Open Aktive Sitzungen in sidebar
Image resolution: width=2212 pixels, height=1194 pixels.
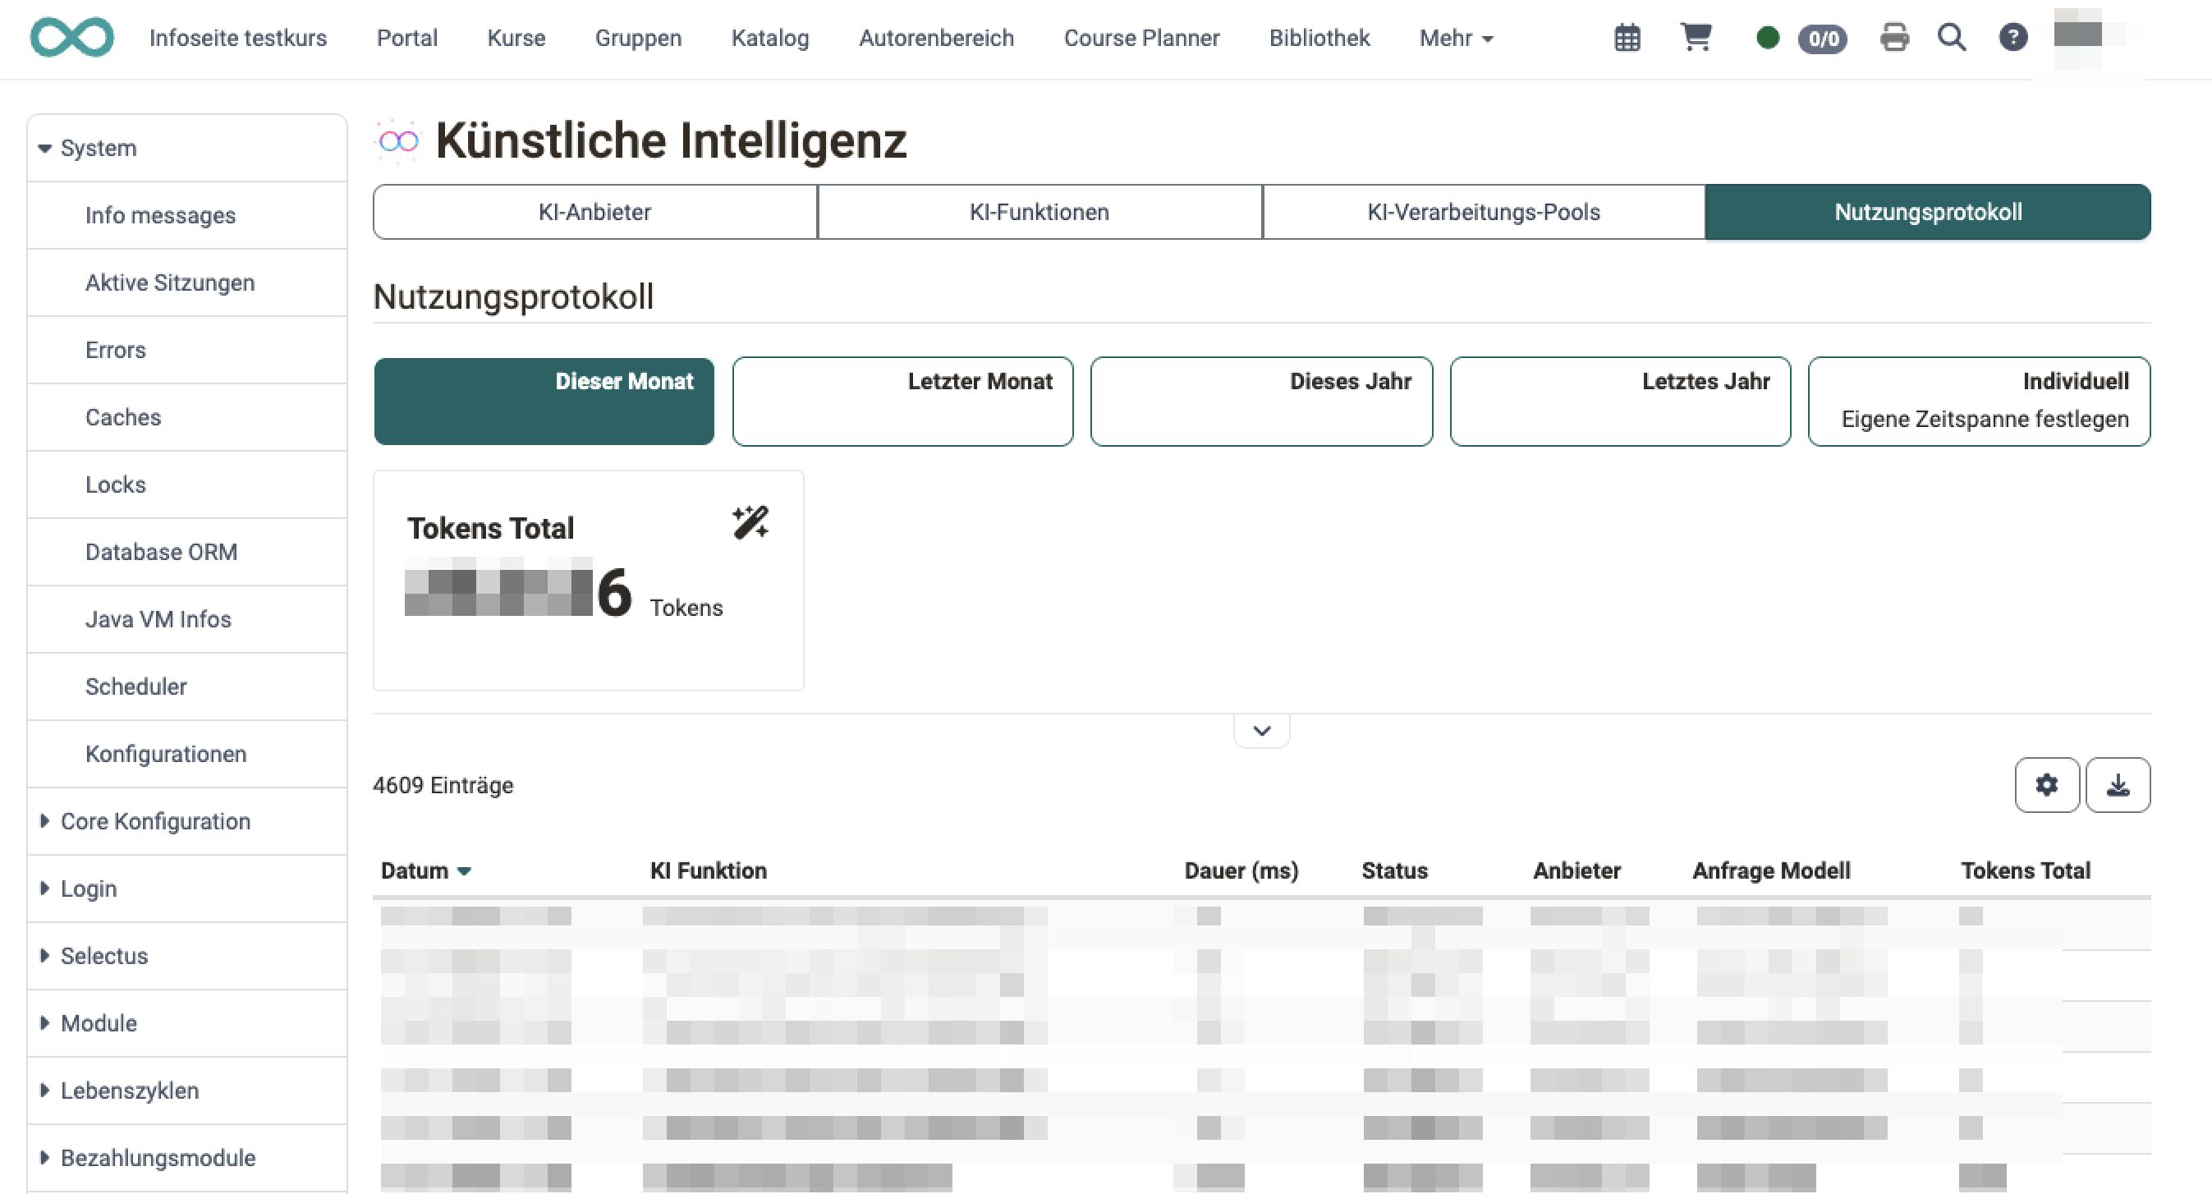[x=187, y=282]
